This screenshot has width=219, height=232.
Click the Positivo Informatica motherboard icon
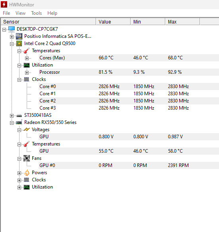pos(19,36)
